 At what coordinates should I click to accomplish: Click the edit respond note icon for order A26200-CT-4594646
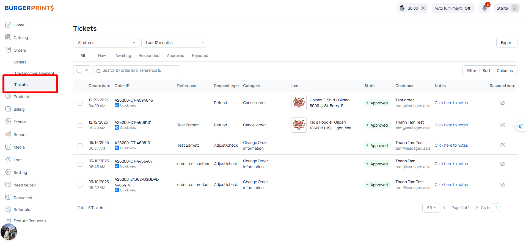502,103
